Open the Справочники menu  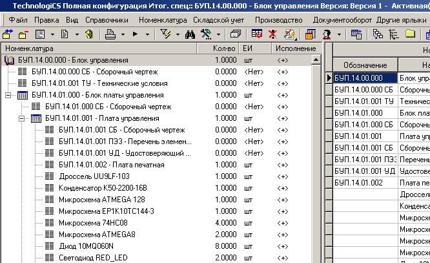107,19
